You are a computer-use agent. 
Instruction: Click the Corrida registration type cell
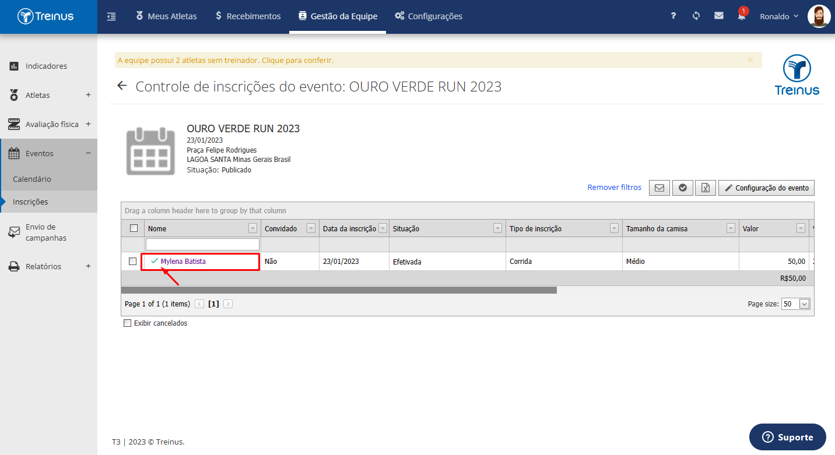tap(564, 262)
